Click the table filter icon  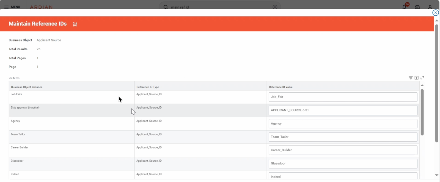coord(411,78)
